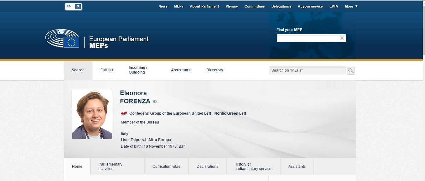Clear the Find your MEP field
This screenshot has height=181, width=425.
point(342,38)
